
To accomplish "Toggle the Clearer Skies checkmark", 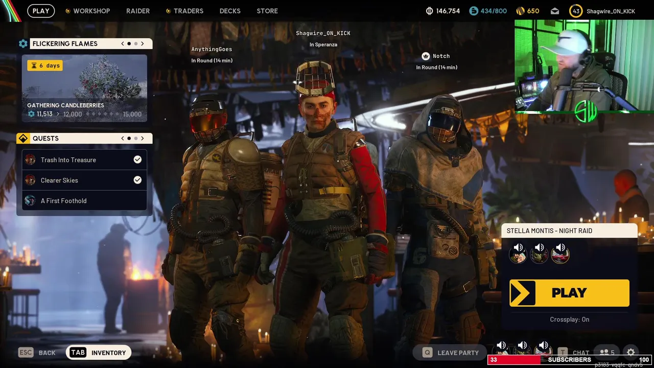I will (x=137, y=180).
